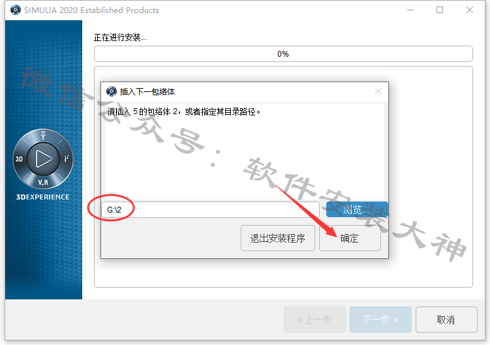490x345 pixels.
Task: Confirm the path with the 确定 button
Action: [350, 238]
